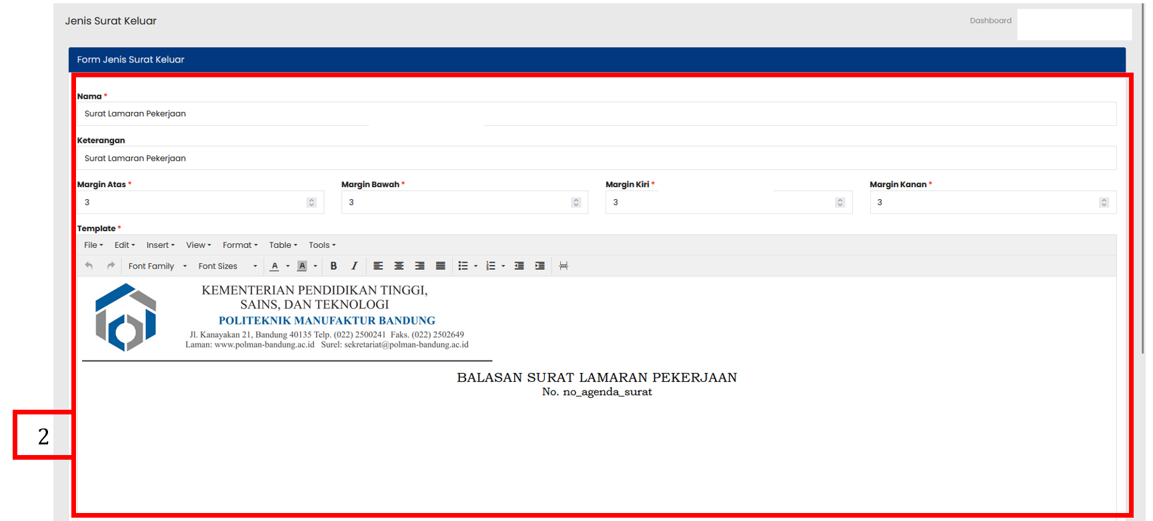
Task: Align text to center
Action: click(x=399, y=266)
